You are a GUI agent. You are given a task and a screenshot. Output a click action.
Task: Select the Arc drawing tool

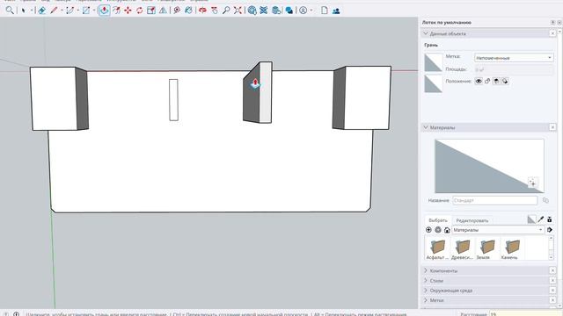click(70, 11)
